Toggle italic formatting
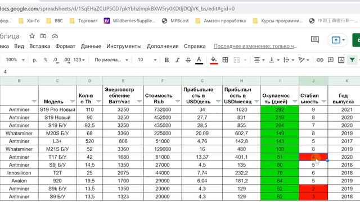 click(178, 60)
